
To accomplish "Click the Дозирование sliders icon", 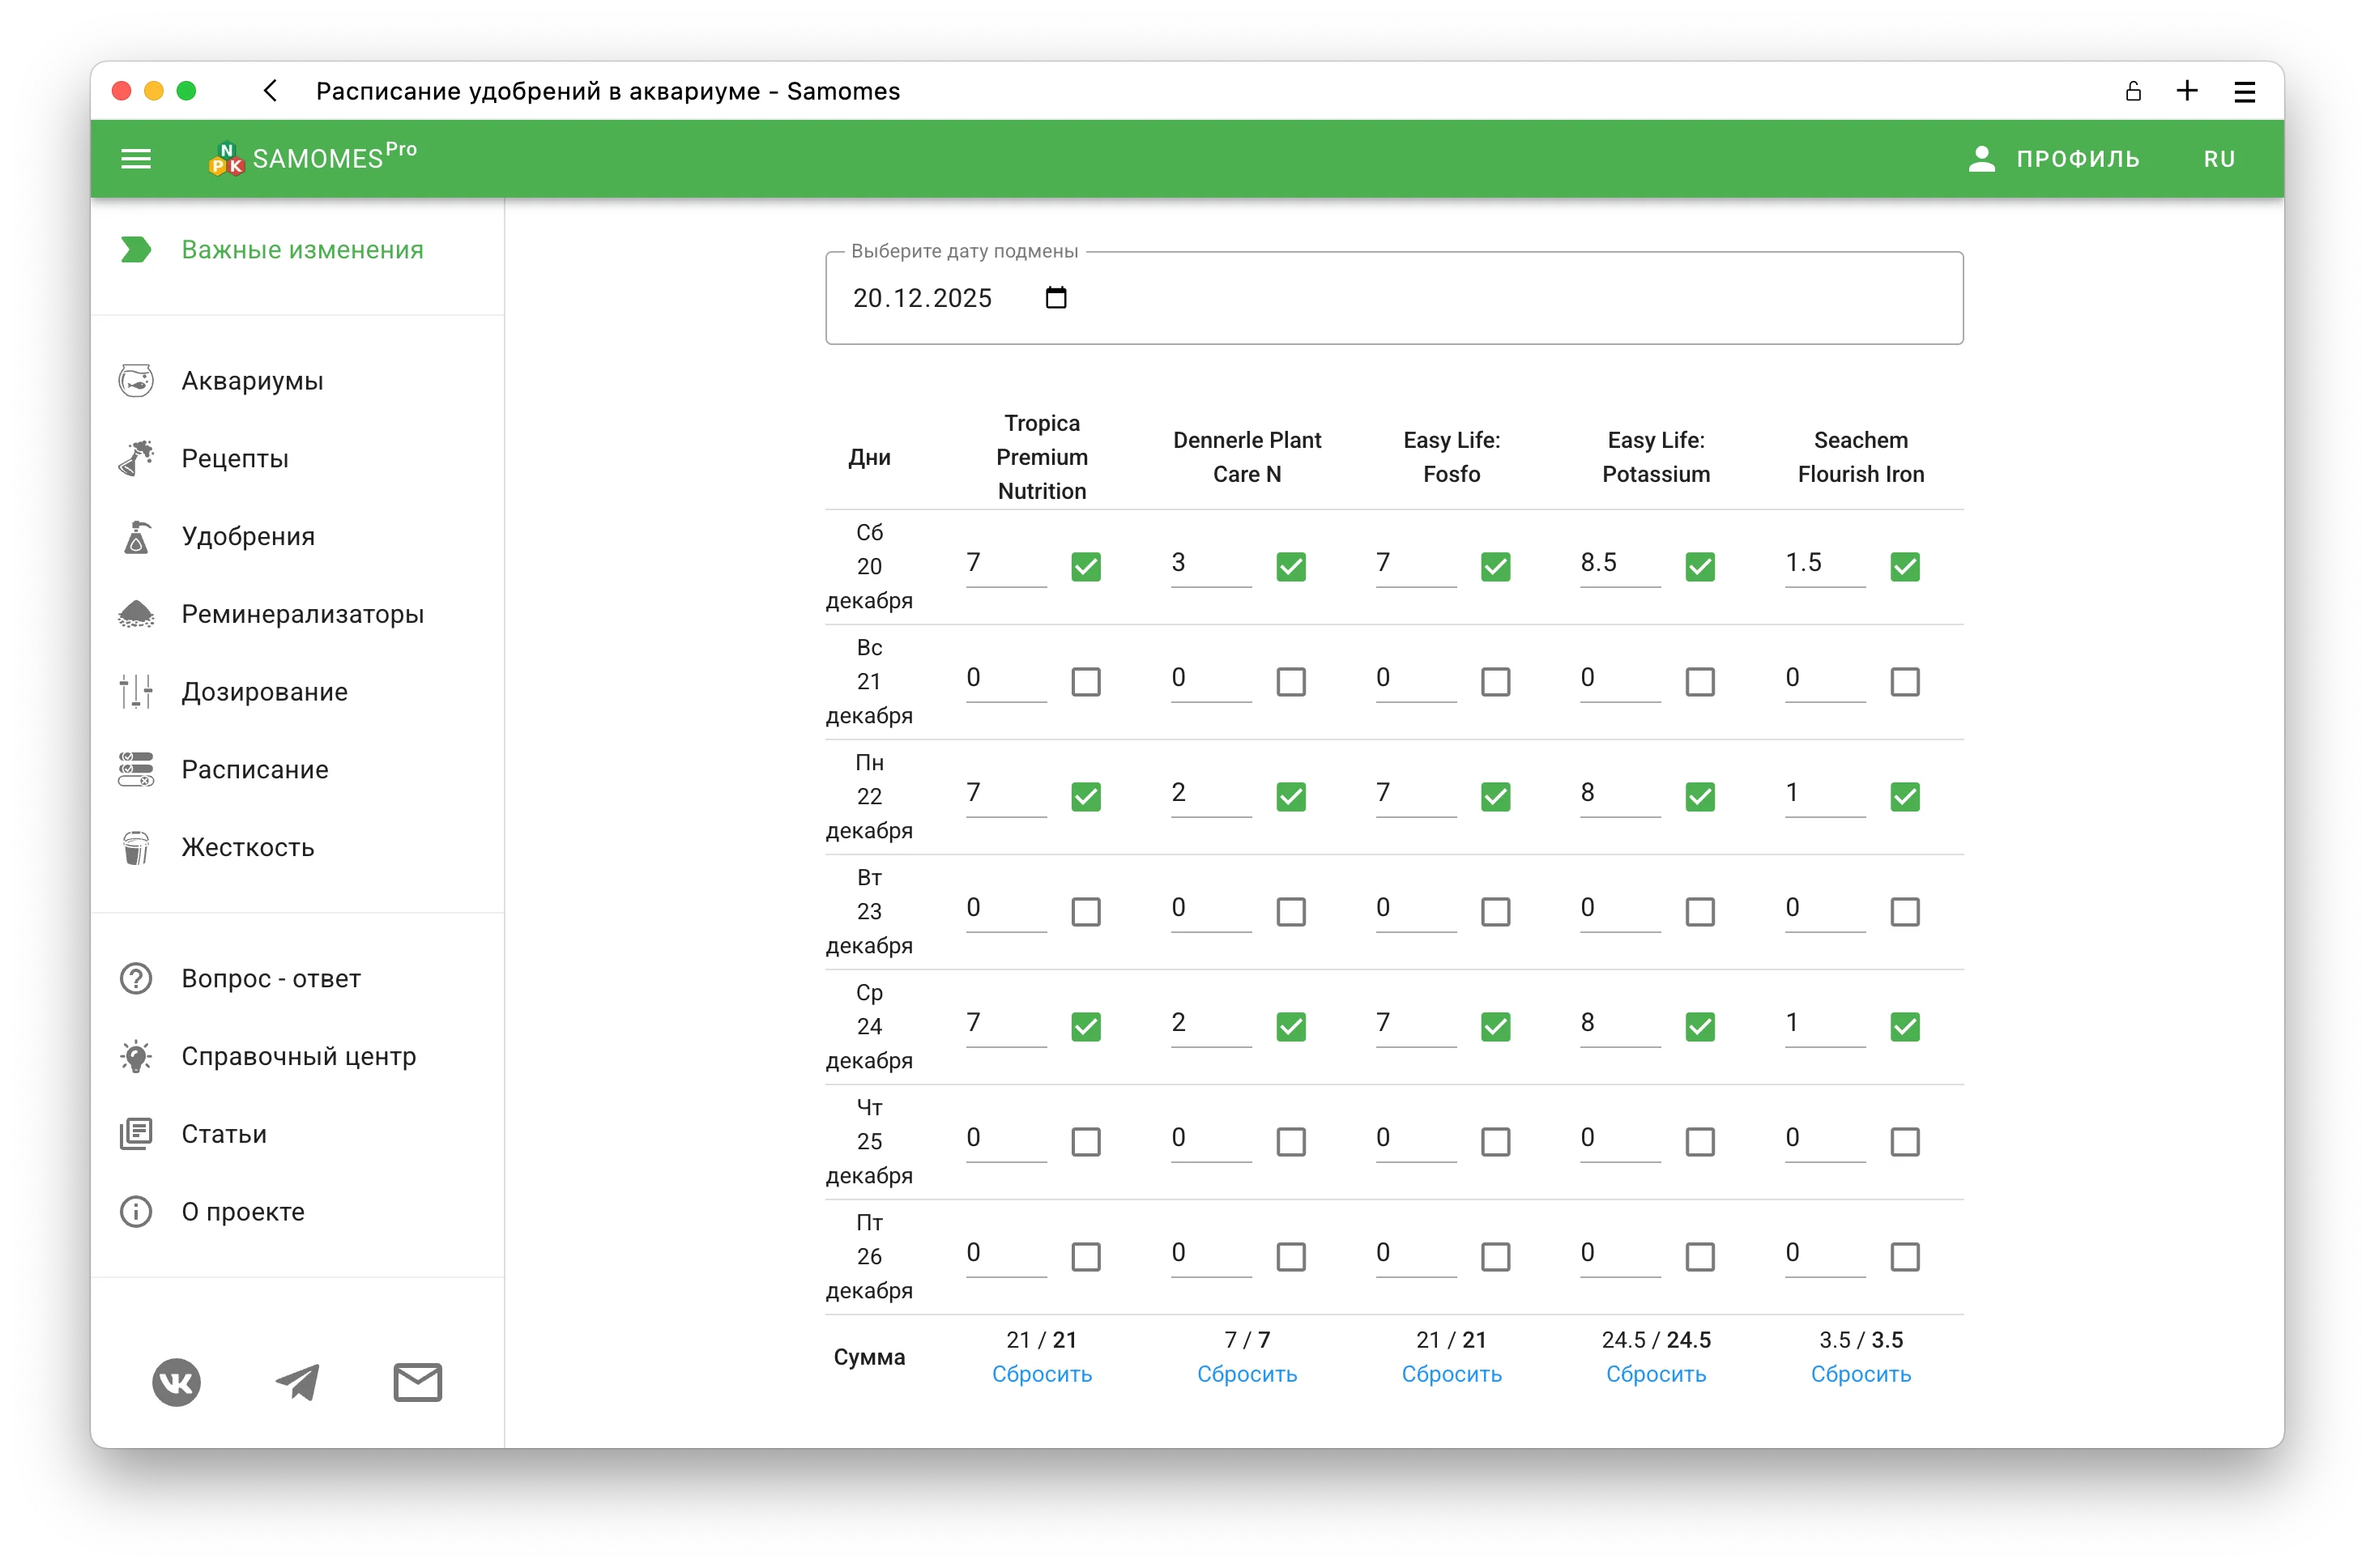I will [136, 691].
